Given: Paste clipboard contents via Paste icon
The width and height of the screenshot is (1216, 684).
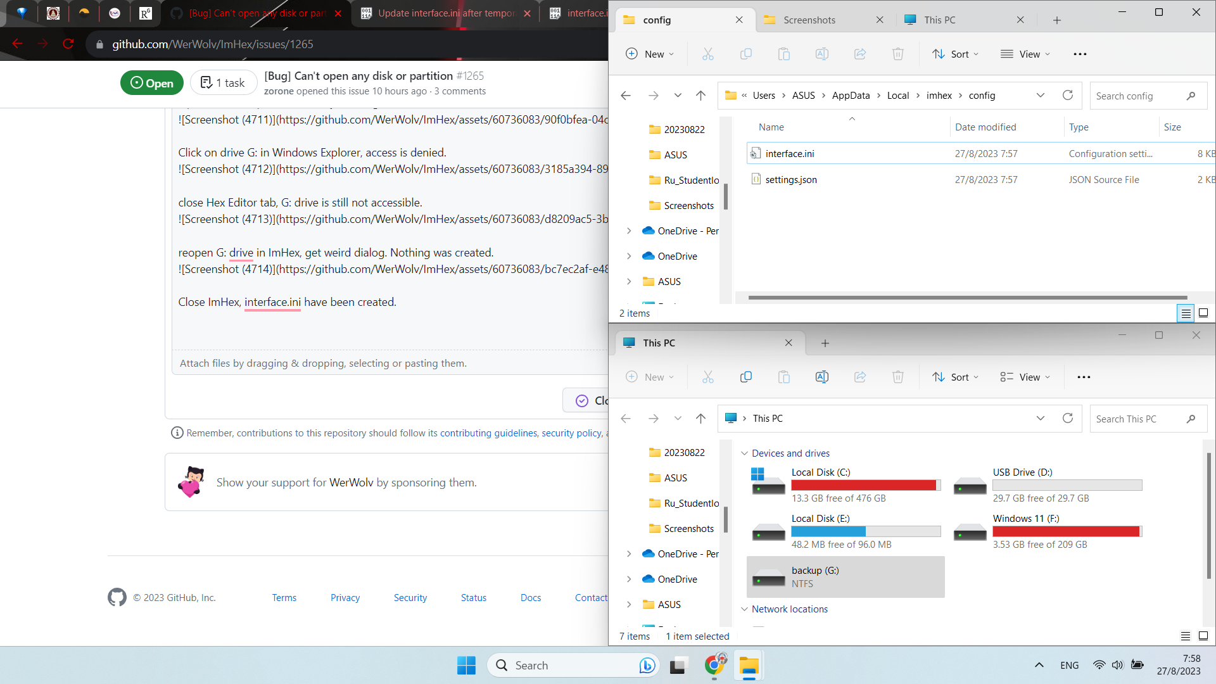Looking at the screenshot, I should click(784, 54).
